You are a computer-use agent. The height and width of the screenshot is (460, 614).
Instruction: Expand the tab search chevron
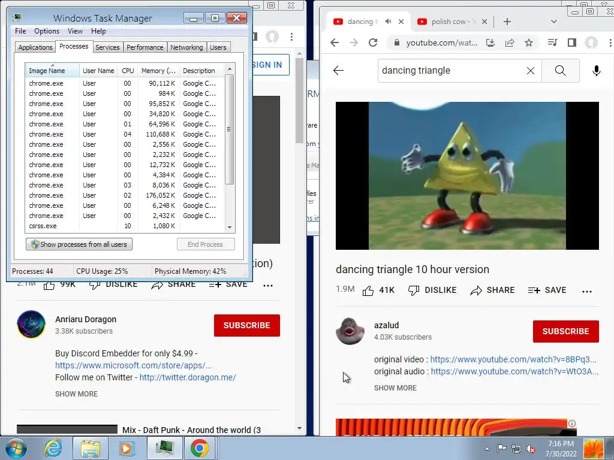[x=553, y=22]
